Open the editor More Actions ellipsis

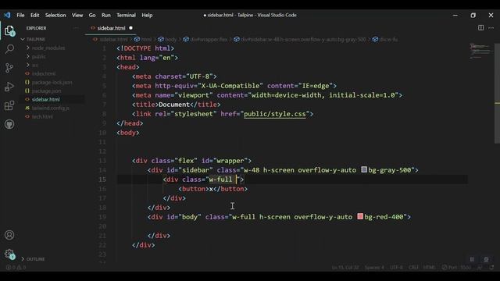(491, 28)
